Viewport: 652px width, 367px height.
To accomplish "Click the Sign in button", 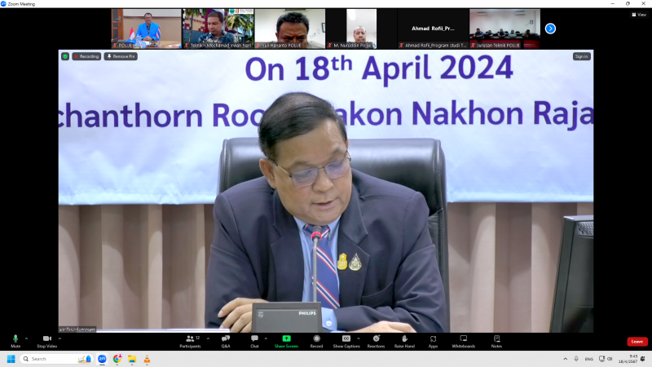I will (581, 56).
